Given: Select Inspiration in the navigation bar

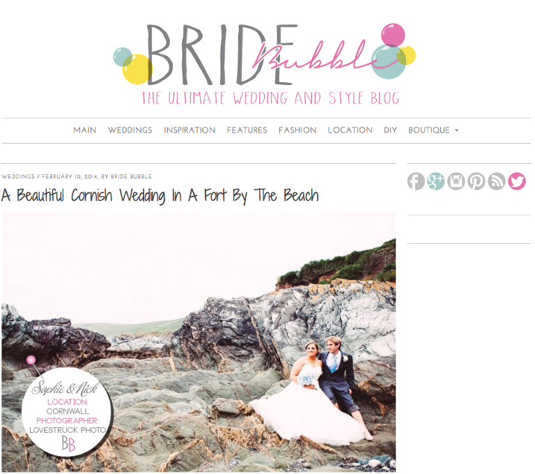Looking at the screenshot, I should click(189, 130).
